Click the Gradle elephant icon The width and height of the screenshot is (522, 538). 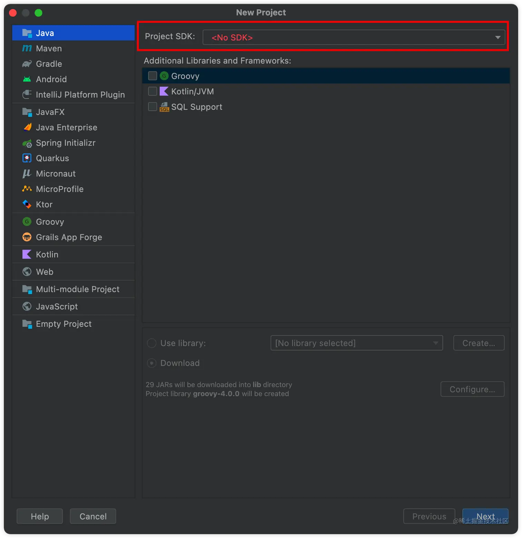tap(27, 64)
